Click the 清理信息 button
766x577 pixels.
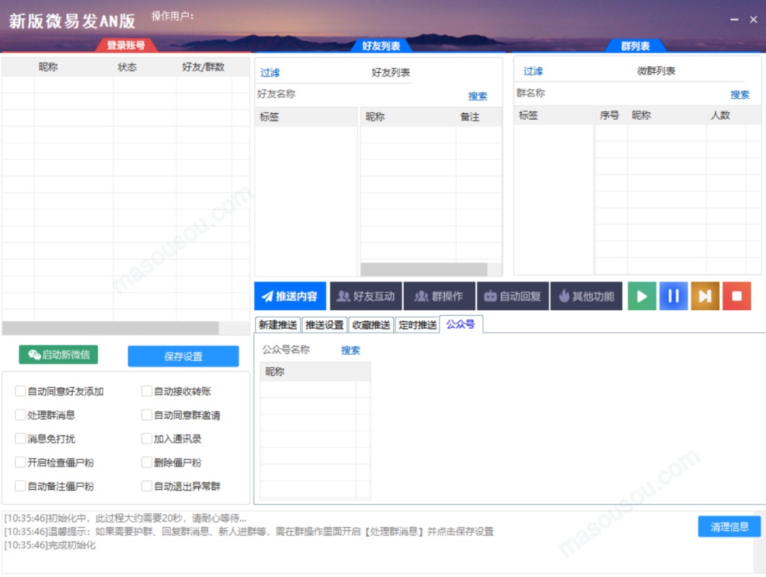(x=729, y=526)
